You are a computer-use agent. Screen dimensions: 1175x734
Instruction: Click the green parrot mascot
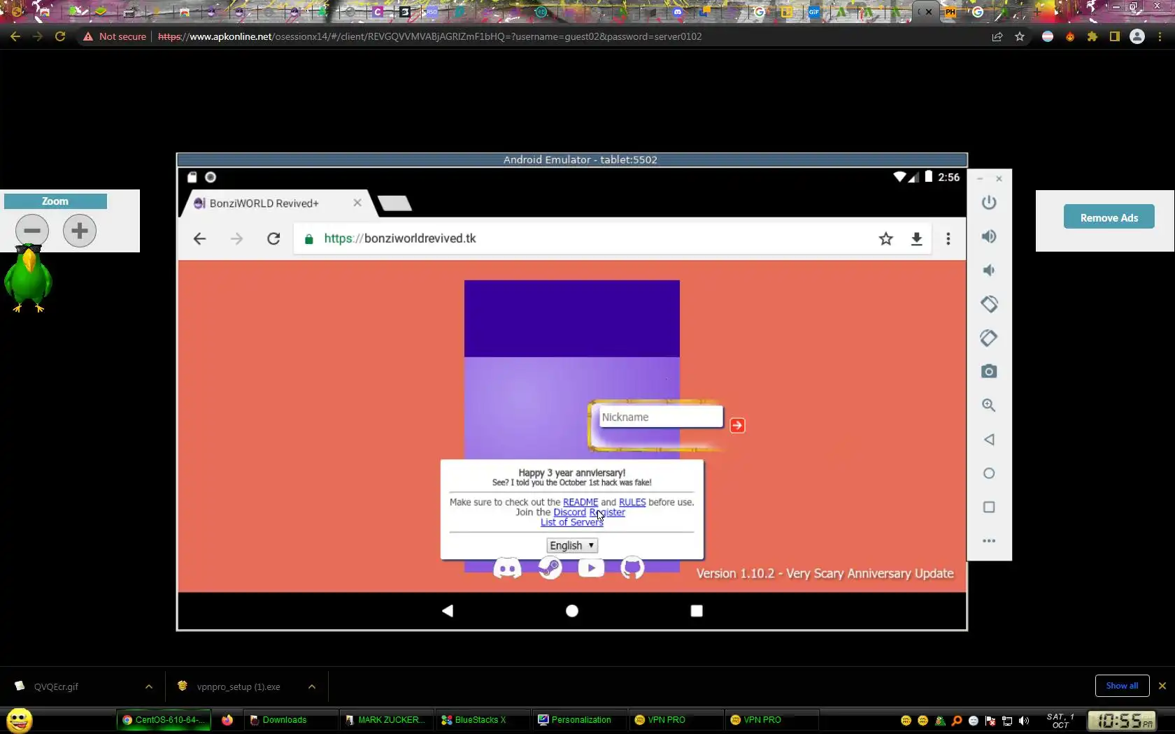pyautogui.click(x=28, y=278)
